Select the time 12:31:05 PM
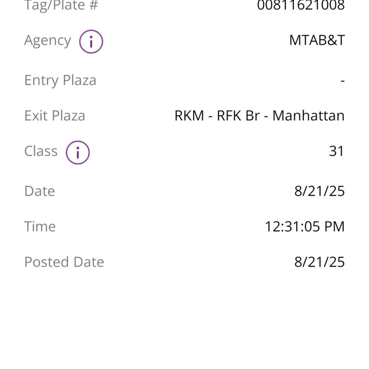Viewport: 369px width, 369px height. click(x=304, y=226)
